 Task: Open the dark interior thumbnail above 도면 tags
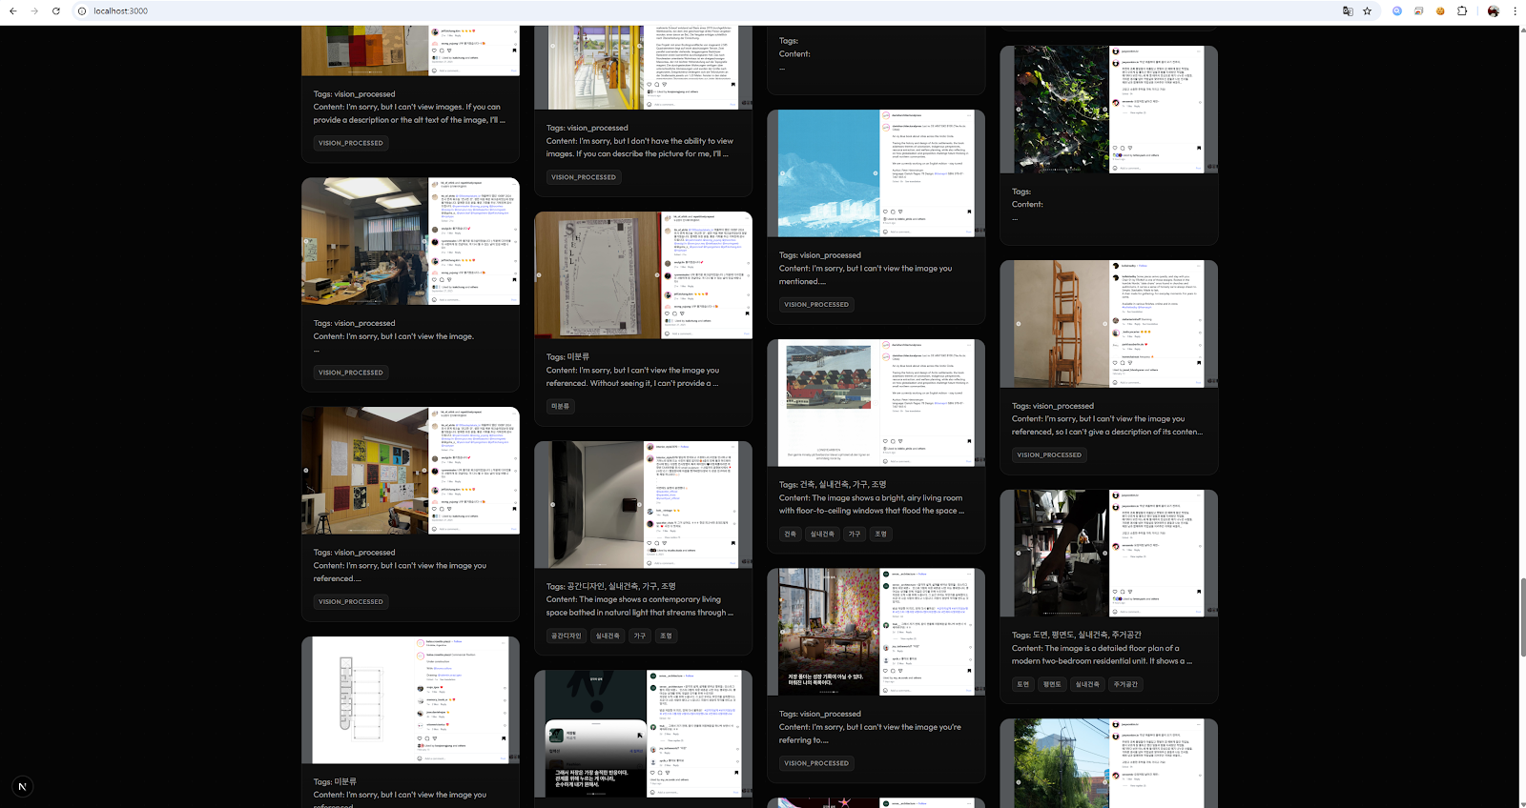coord(1108,554)
